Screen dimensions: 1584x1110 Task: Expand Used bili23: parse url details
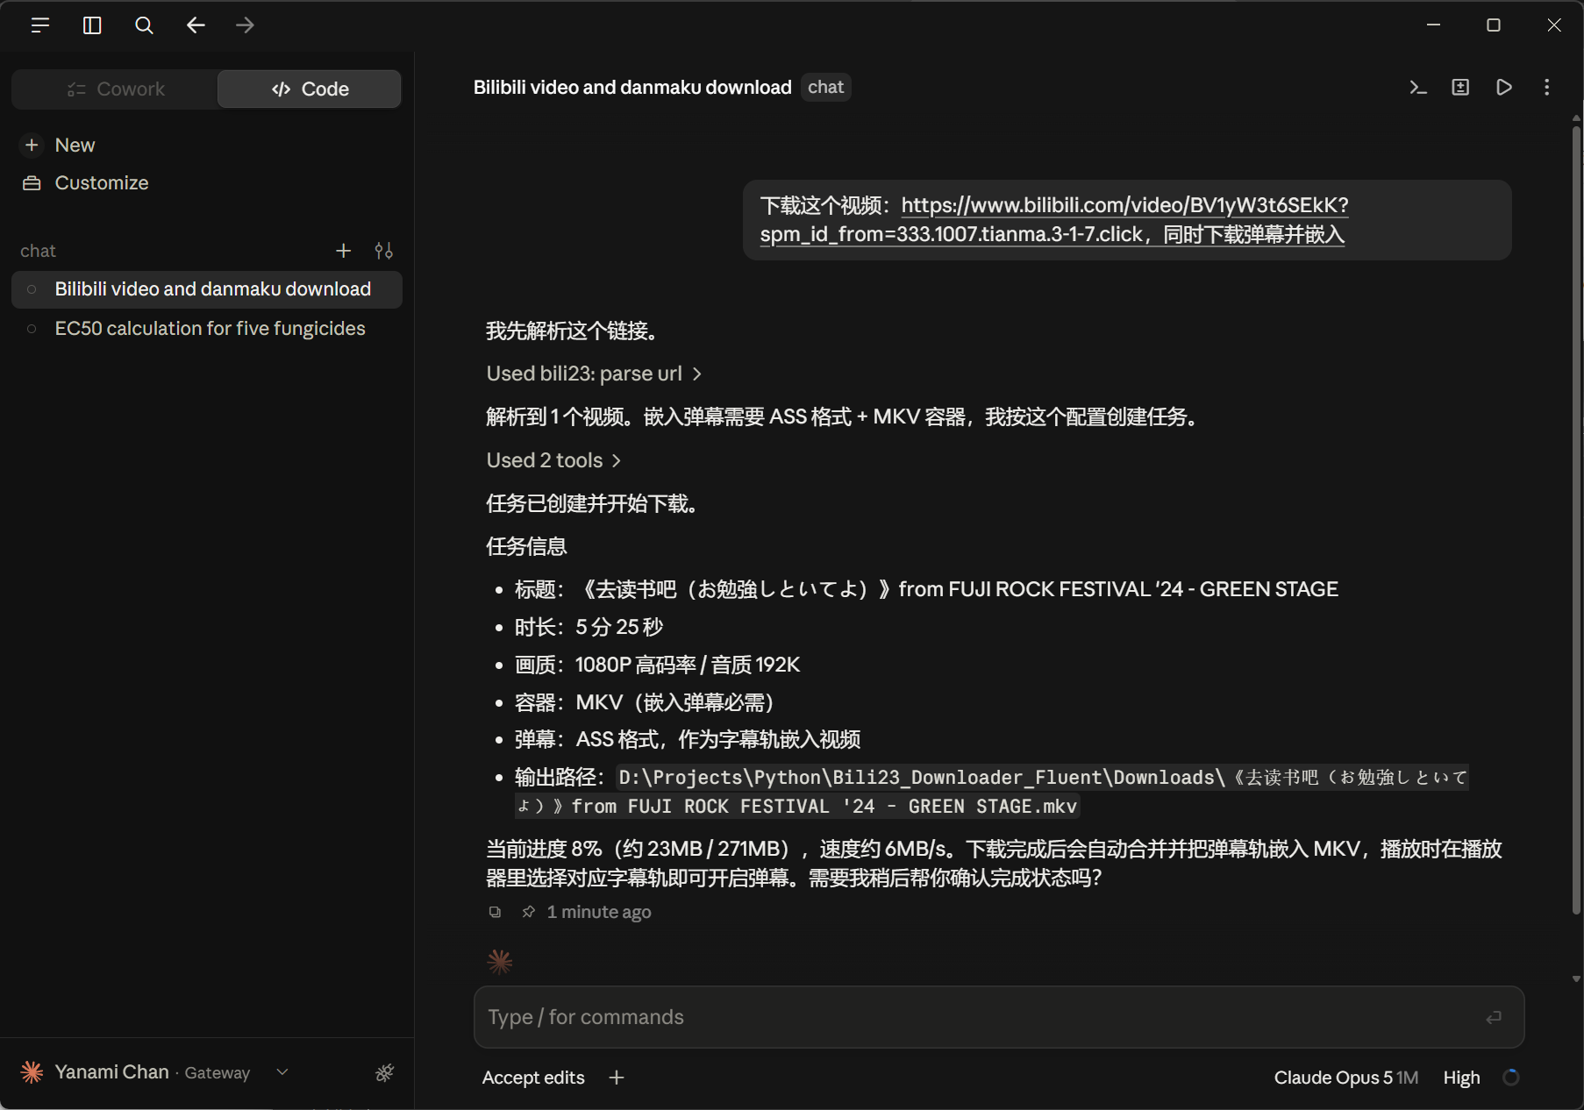[x=594, y=374]
